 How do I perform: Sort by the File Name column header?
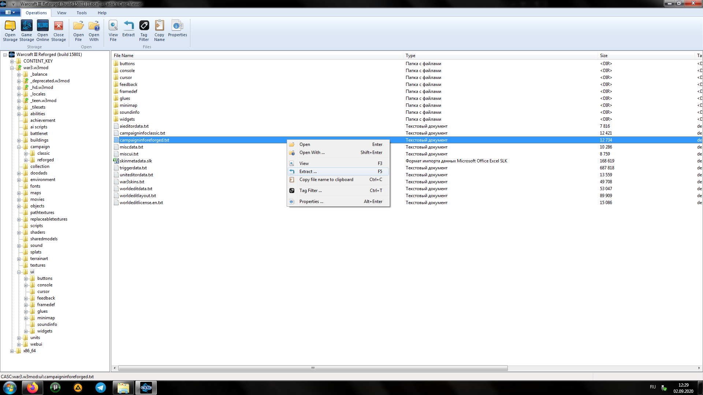pyautogui.click(x=257, y=56)
